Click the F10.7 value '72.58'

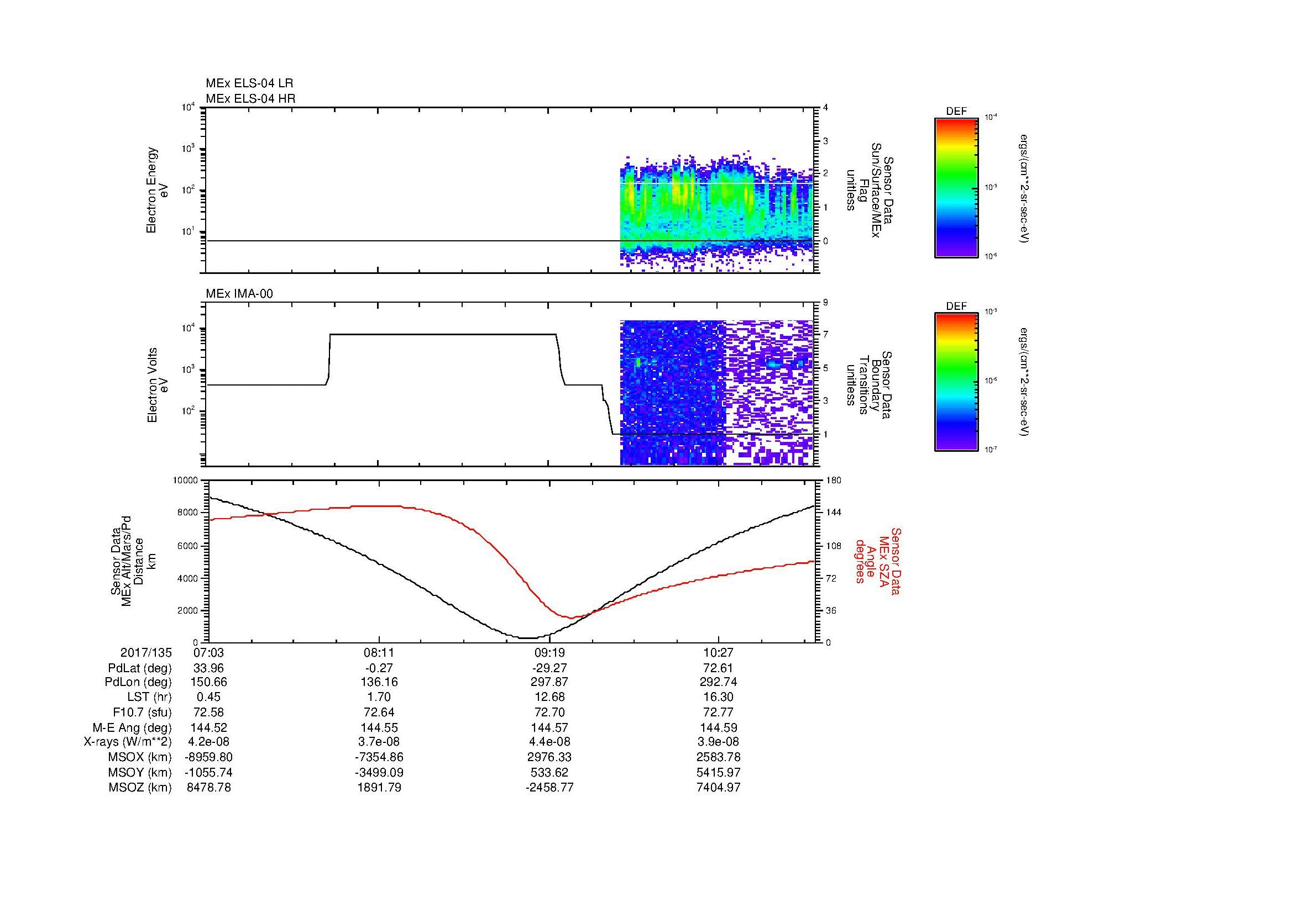[x=209, y=713]
